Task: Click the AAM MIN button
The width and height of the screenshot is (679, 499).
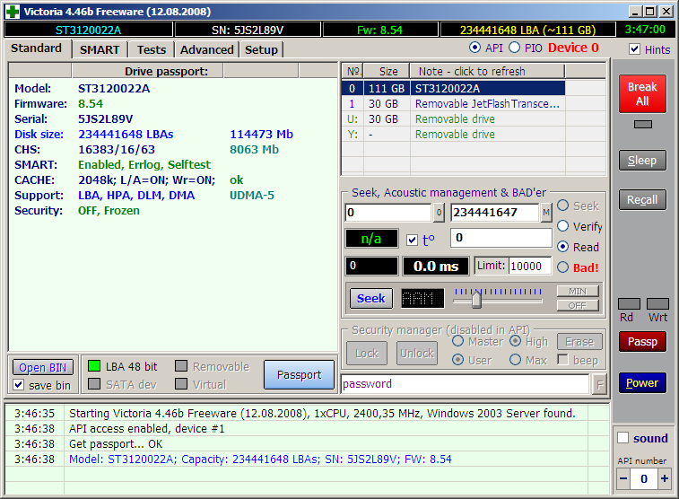Action: point(578,291)
